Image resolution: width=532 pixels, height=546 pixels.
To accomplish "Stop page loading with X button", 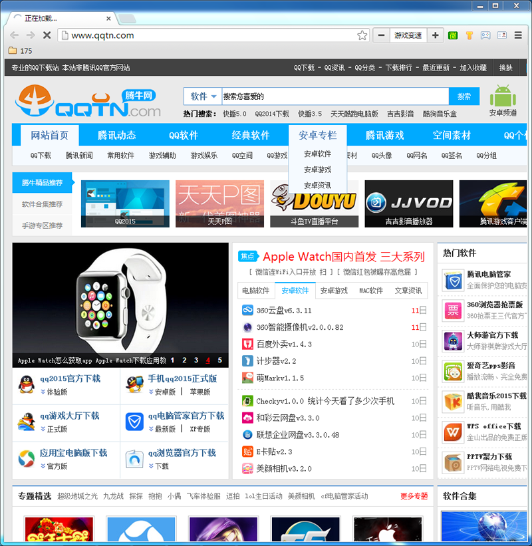I will coord(47,35).
